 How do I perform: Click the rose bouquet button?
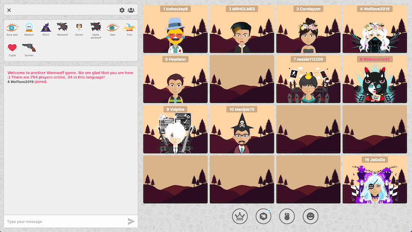(287, 216)
